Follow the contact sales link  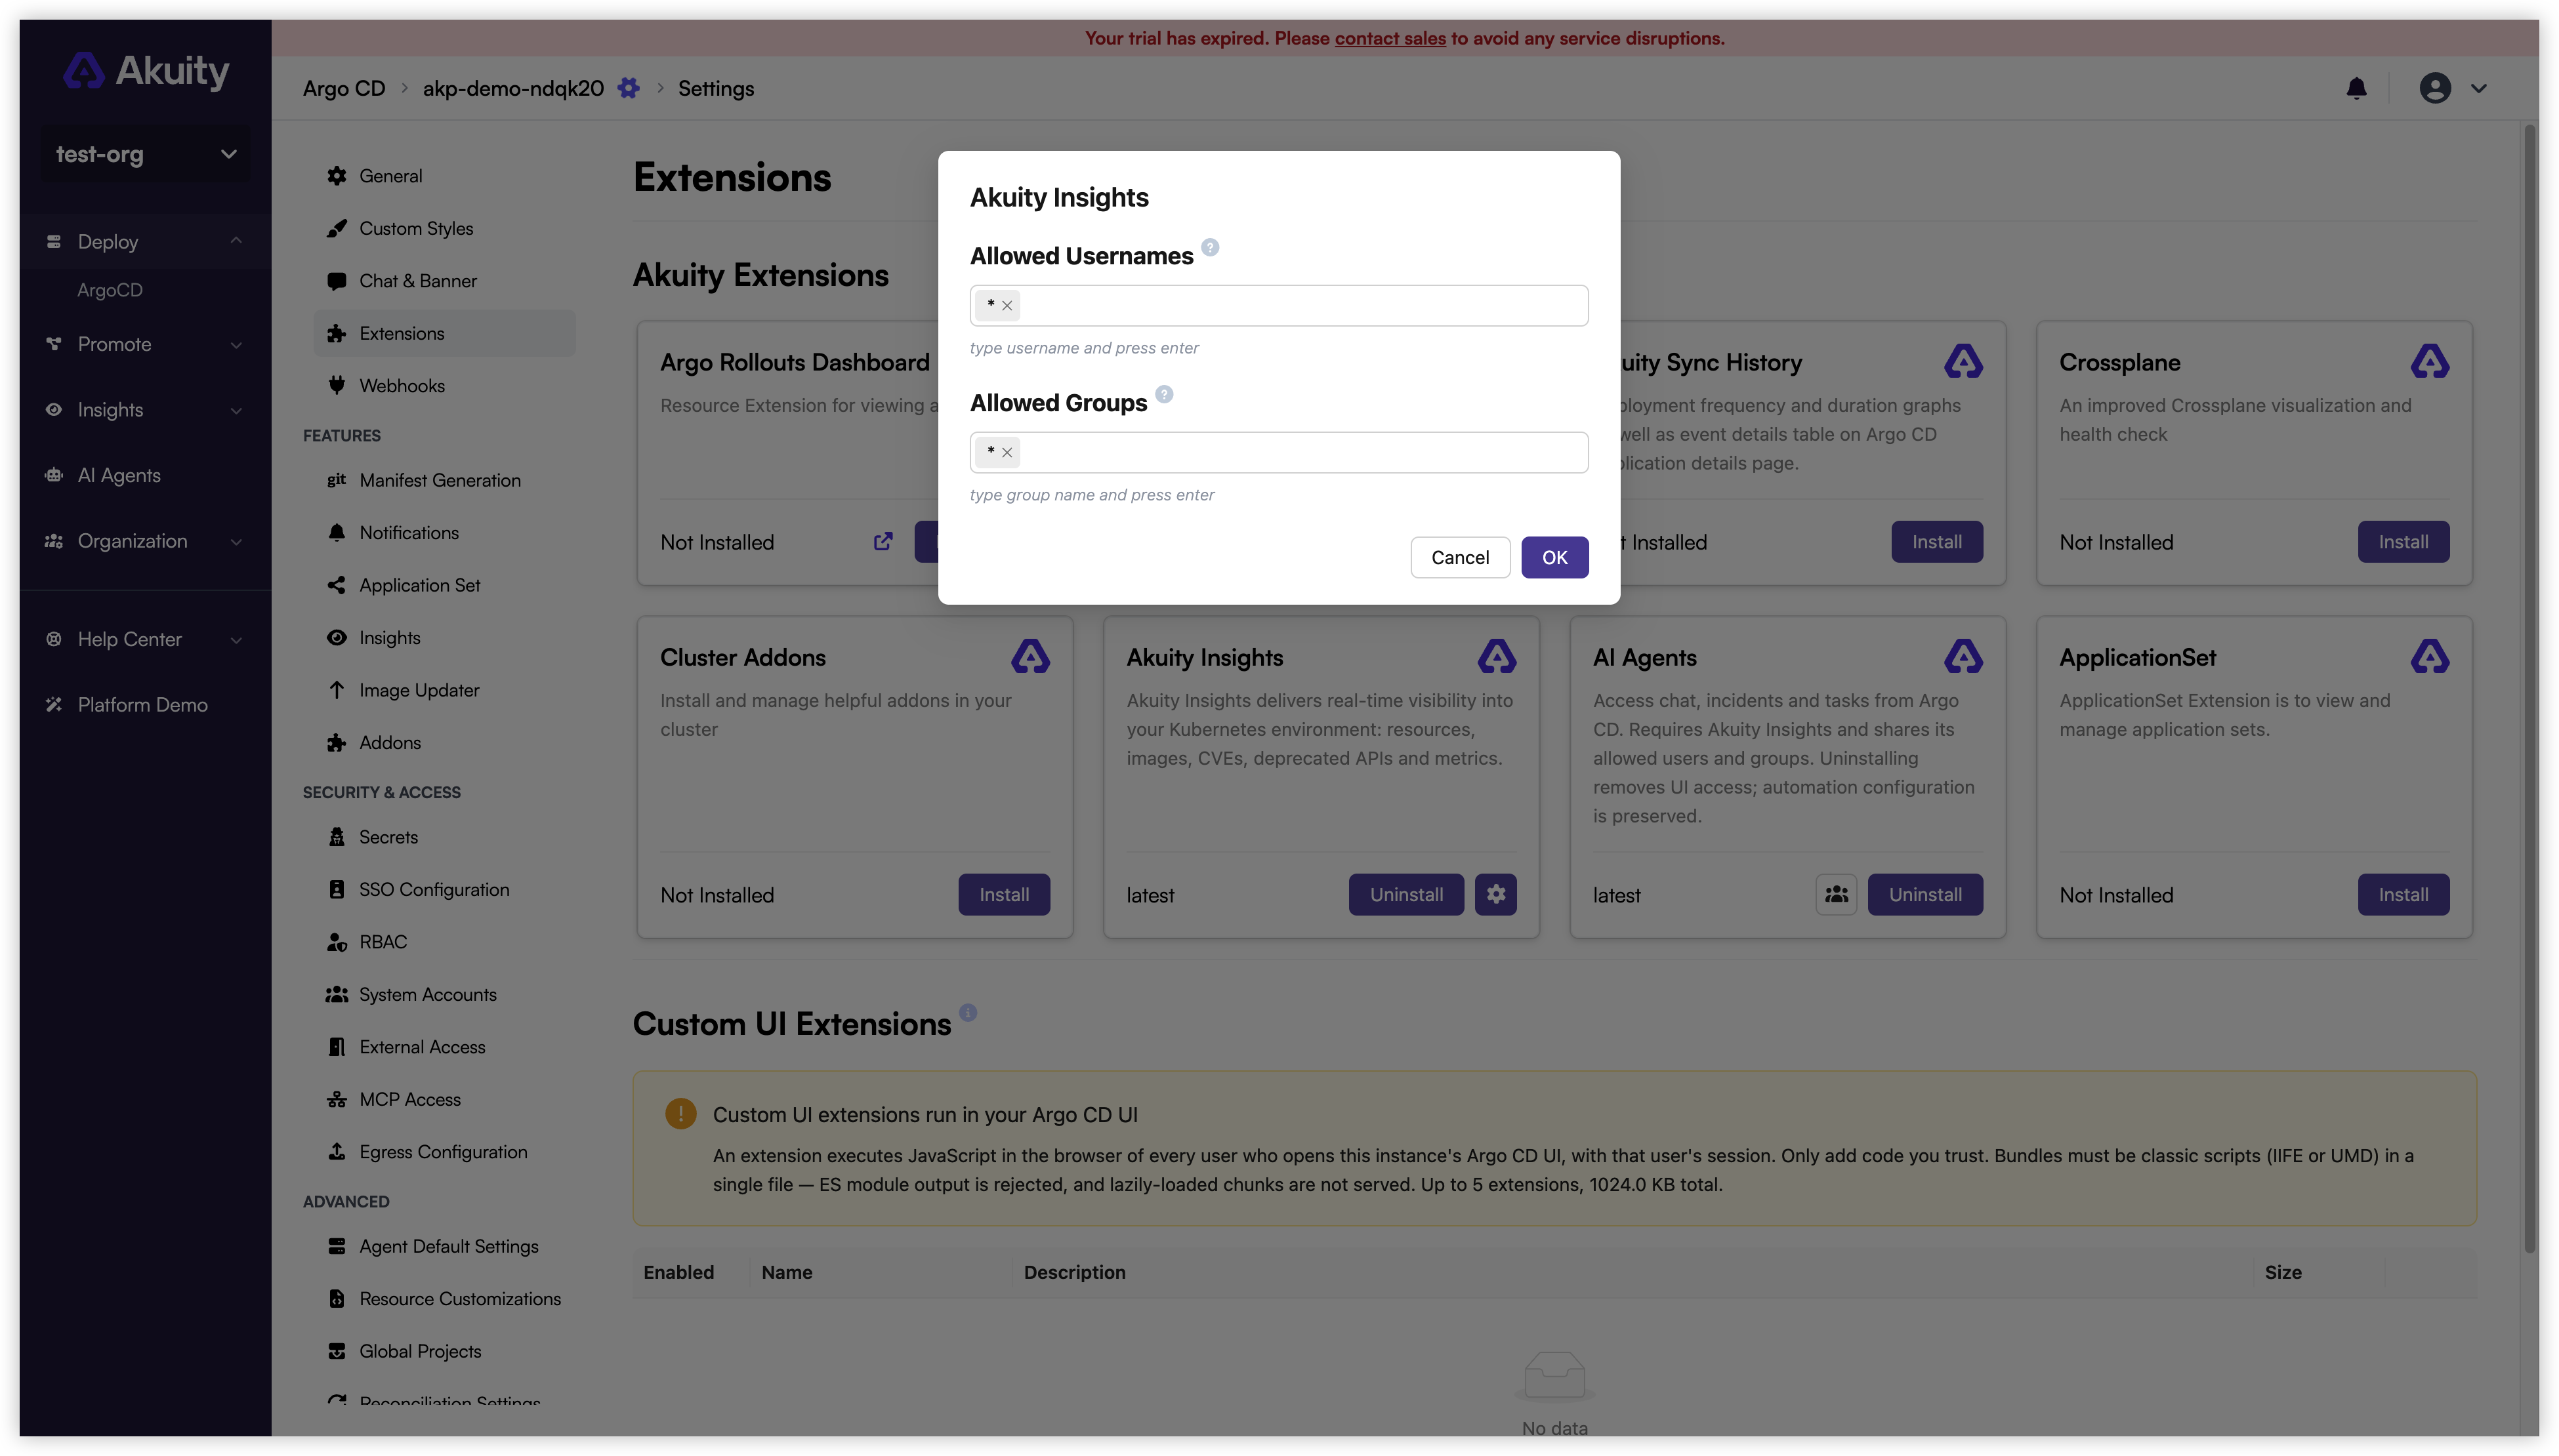point(1390,38)
